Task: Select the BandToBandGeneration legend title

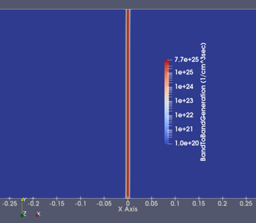Action: click(x=203, y=102)
